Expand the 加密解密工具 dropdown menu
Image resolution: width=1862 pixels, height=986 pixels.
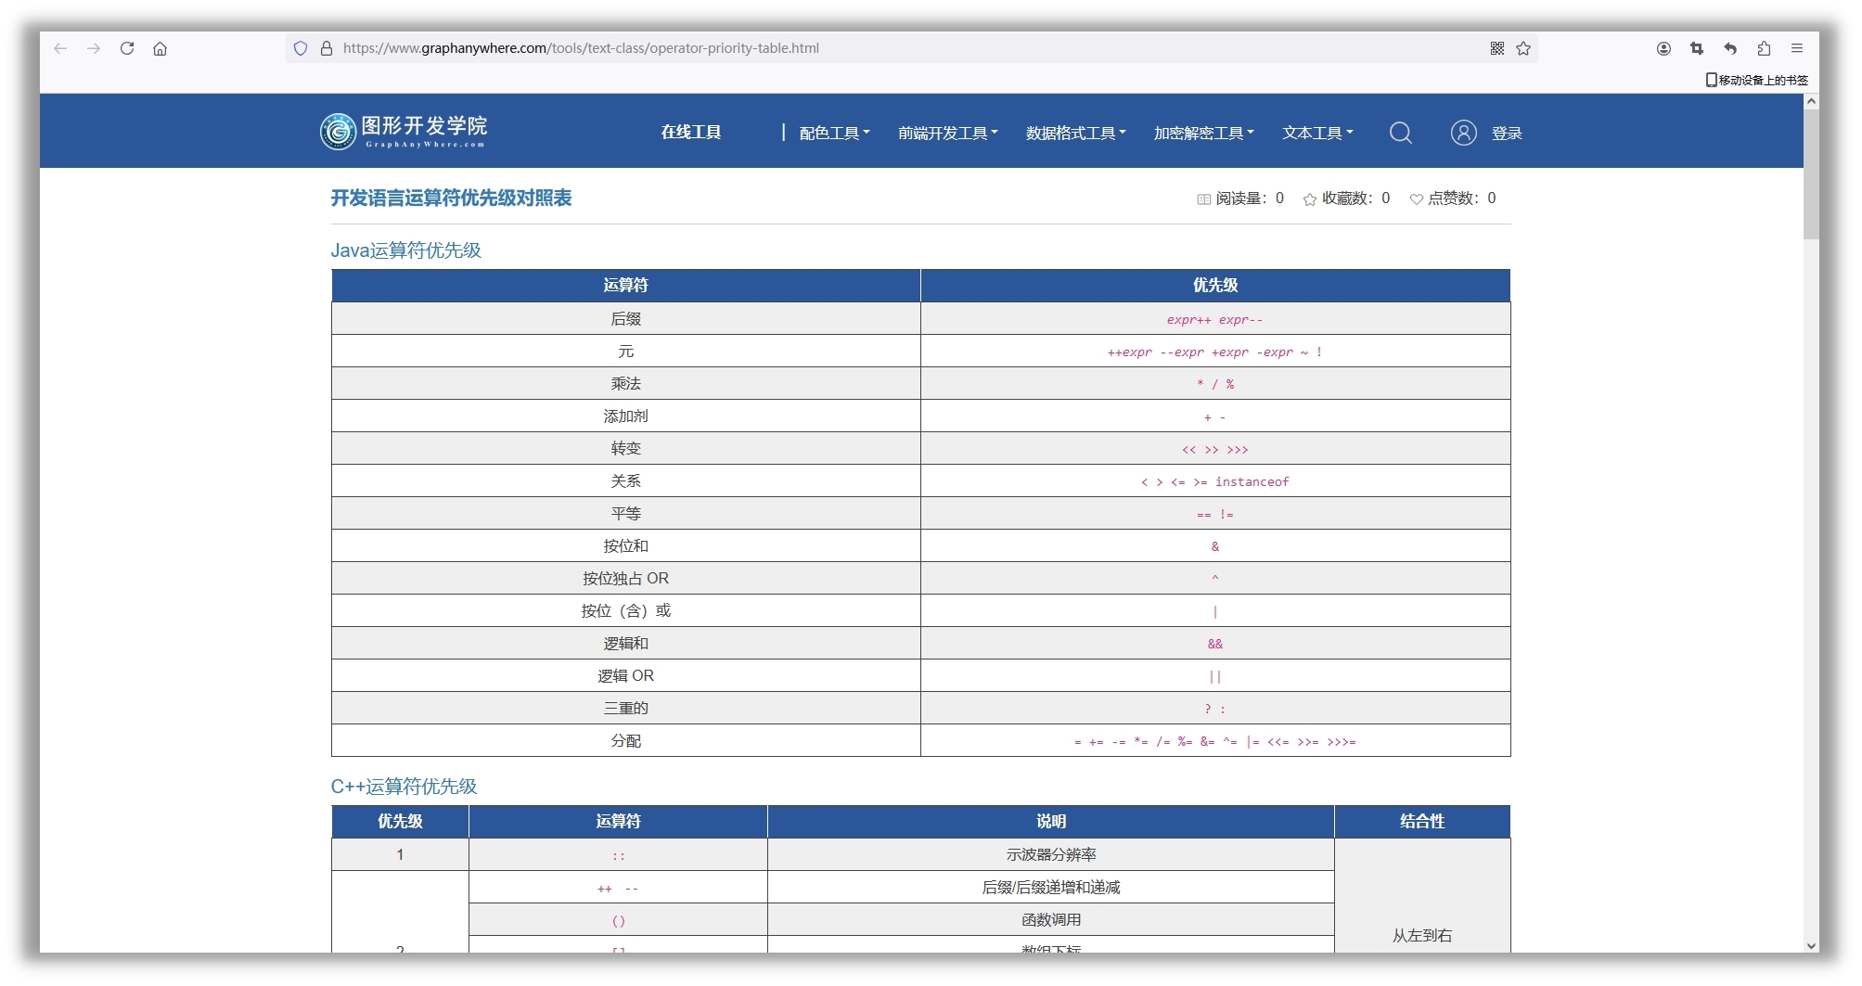(1203, 133)
